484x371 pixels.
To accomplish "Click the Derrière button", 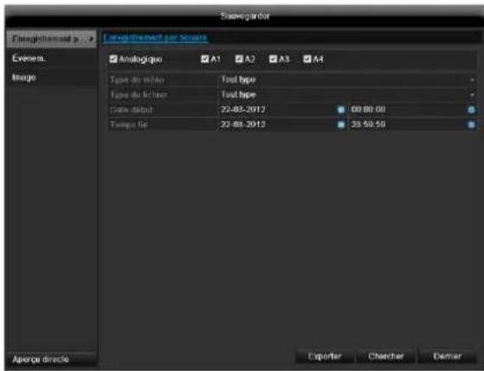I will 447,356.
